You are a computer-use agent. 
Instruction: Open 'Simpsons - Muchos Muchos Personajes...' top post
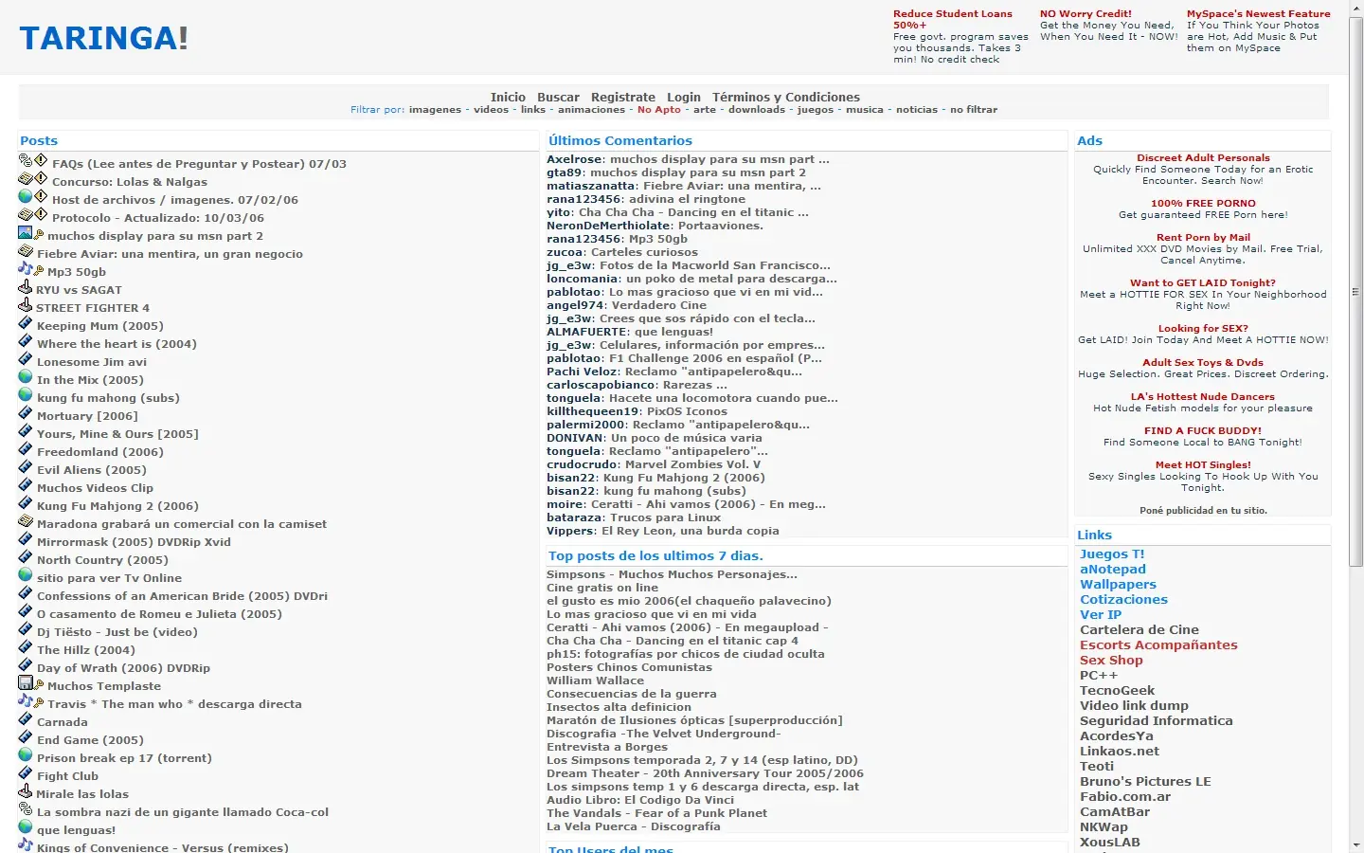coord(672,574)
